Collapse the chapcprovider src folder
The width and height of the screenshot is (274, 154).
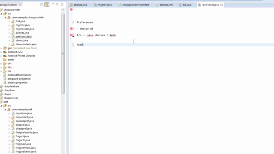tap(1, 14)
